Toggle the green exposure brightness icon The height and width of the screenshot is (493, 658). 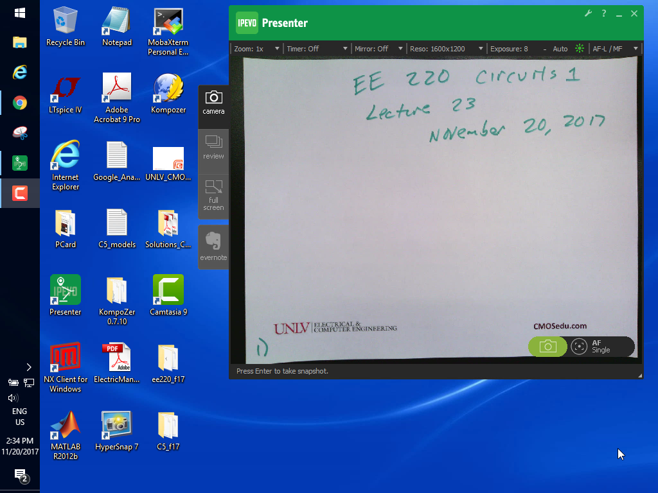coord(580,49)
